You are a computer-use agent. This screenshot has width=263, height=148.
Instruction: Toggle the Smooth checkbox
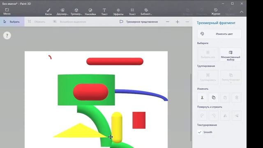click(x=200, y=132)
